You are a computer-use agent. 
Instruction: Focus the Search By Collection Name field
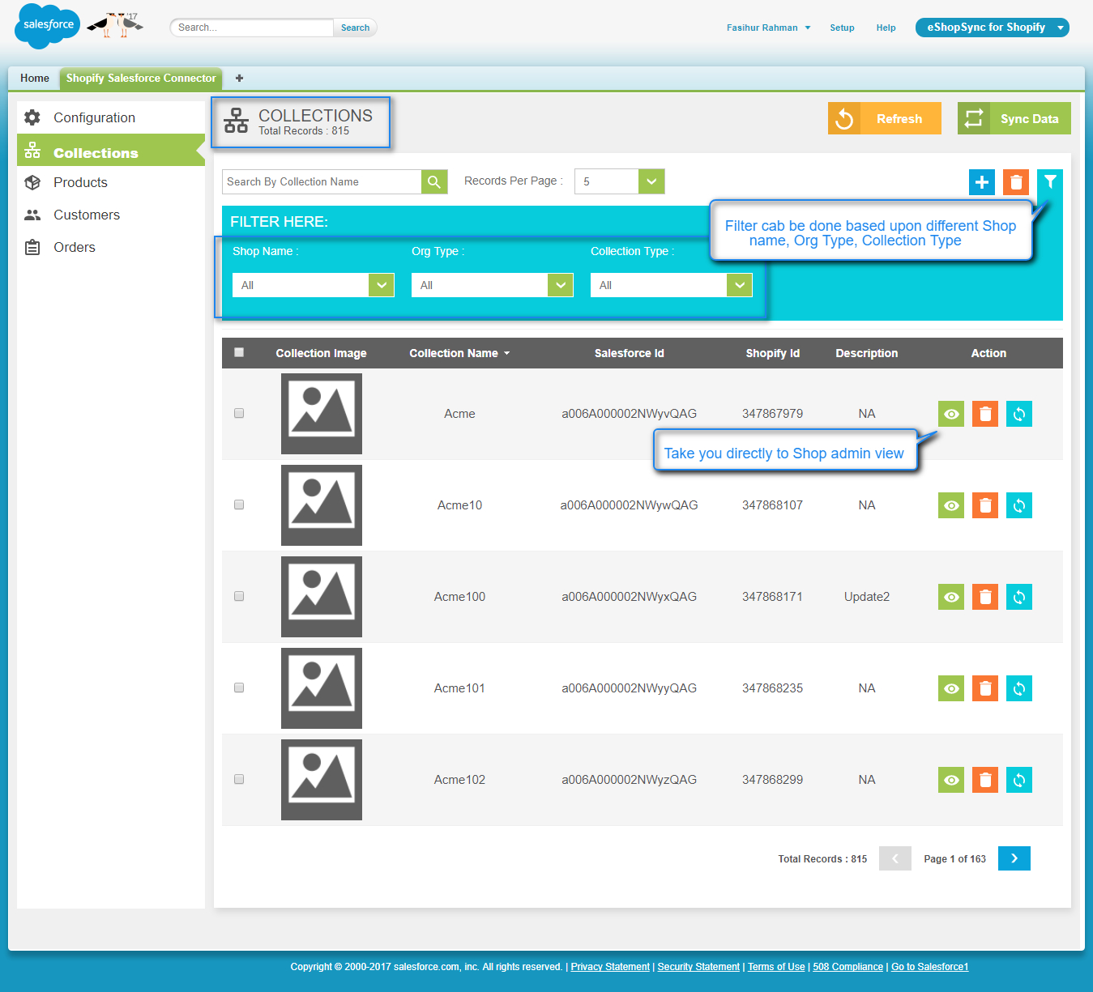click(322, 182)
